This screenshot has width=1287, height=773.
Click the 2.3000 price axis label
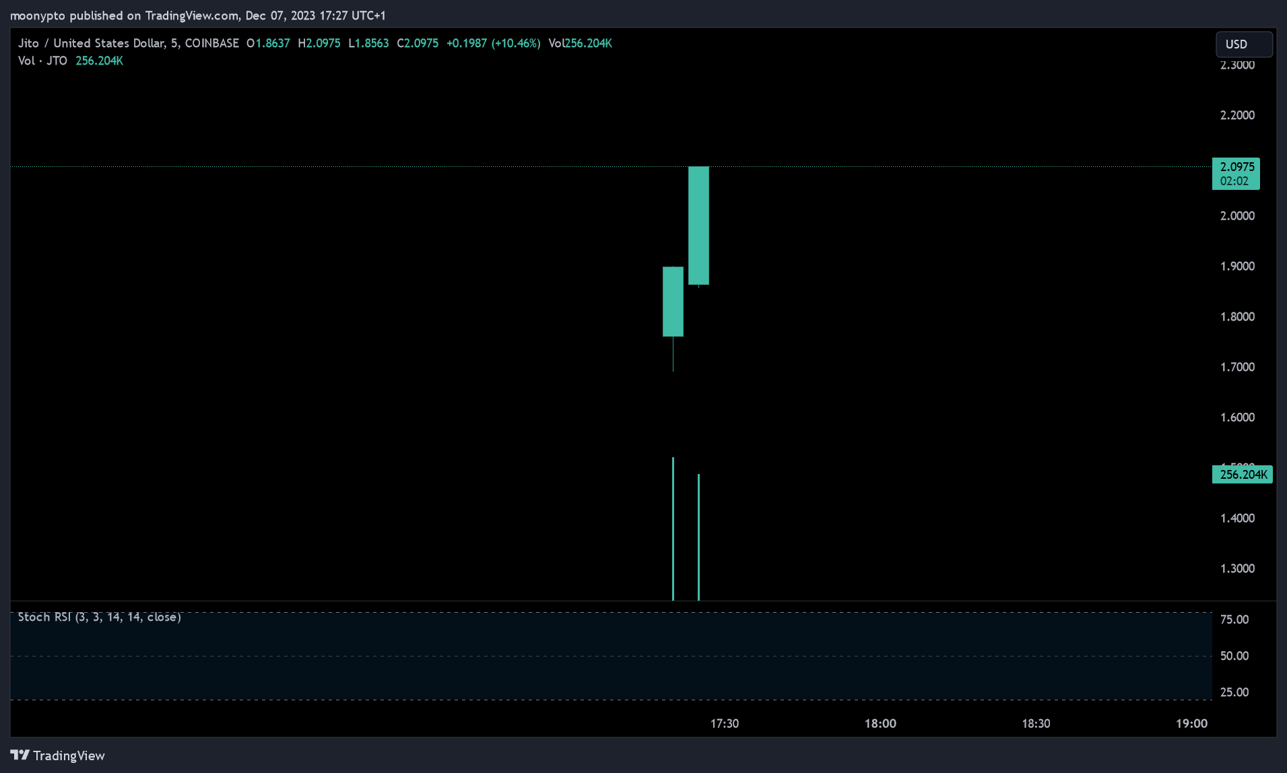pyautogui.click(x=1237, y=65)
